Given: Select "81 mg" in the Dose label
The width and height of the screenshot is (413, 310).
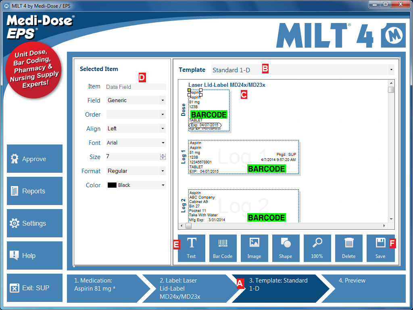Looking at the screenshot, I should point(194,102).
